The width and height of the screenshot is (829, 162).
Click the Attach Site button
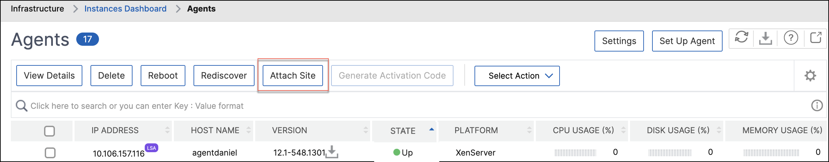click(x=293, y=76)
